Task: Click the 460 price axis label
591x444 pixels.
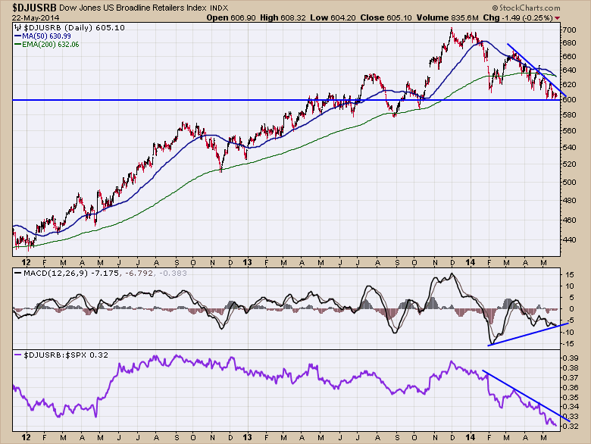Action: click(x=569, y=220)
